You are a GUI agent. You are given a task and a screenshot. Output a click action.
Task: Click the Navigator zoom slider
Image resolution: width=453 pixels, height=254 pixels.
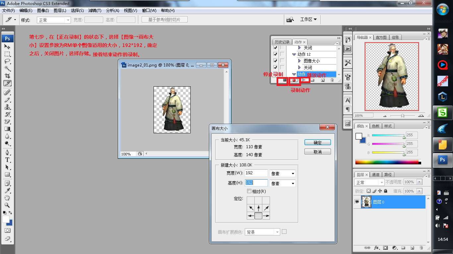pyautogui.click(x=403, y=116)
